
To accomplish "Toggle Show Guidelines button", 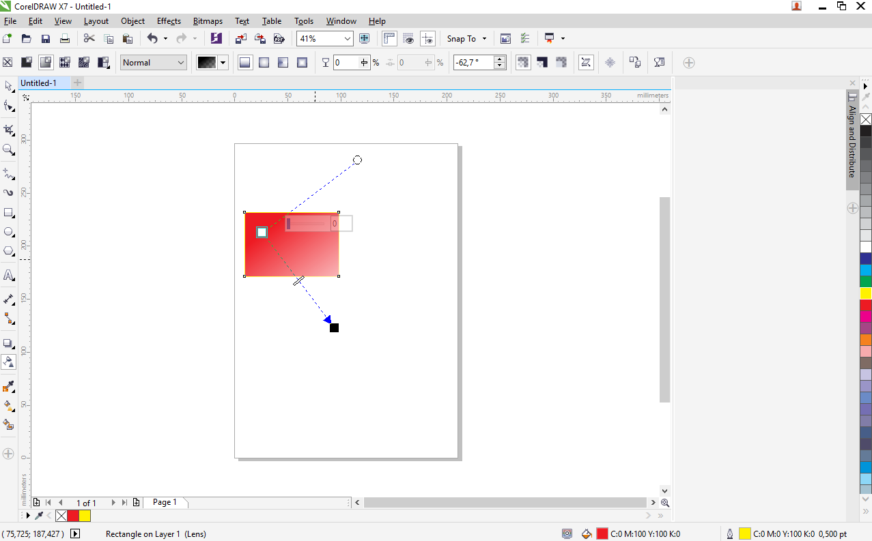I will coord(427,39).
